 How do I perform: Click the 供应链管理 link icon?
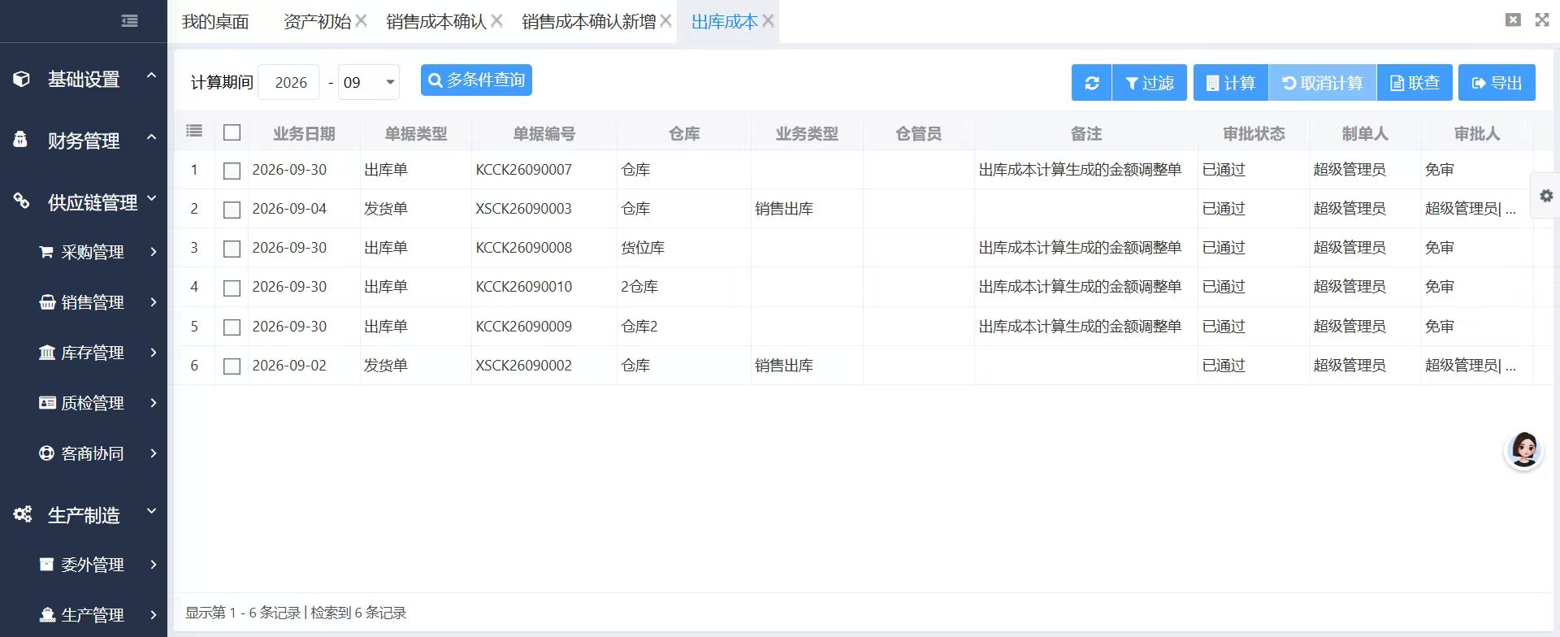[x=21, y=201]
